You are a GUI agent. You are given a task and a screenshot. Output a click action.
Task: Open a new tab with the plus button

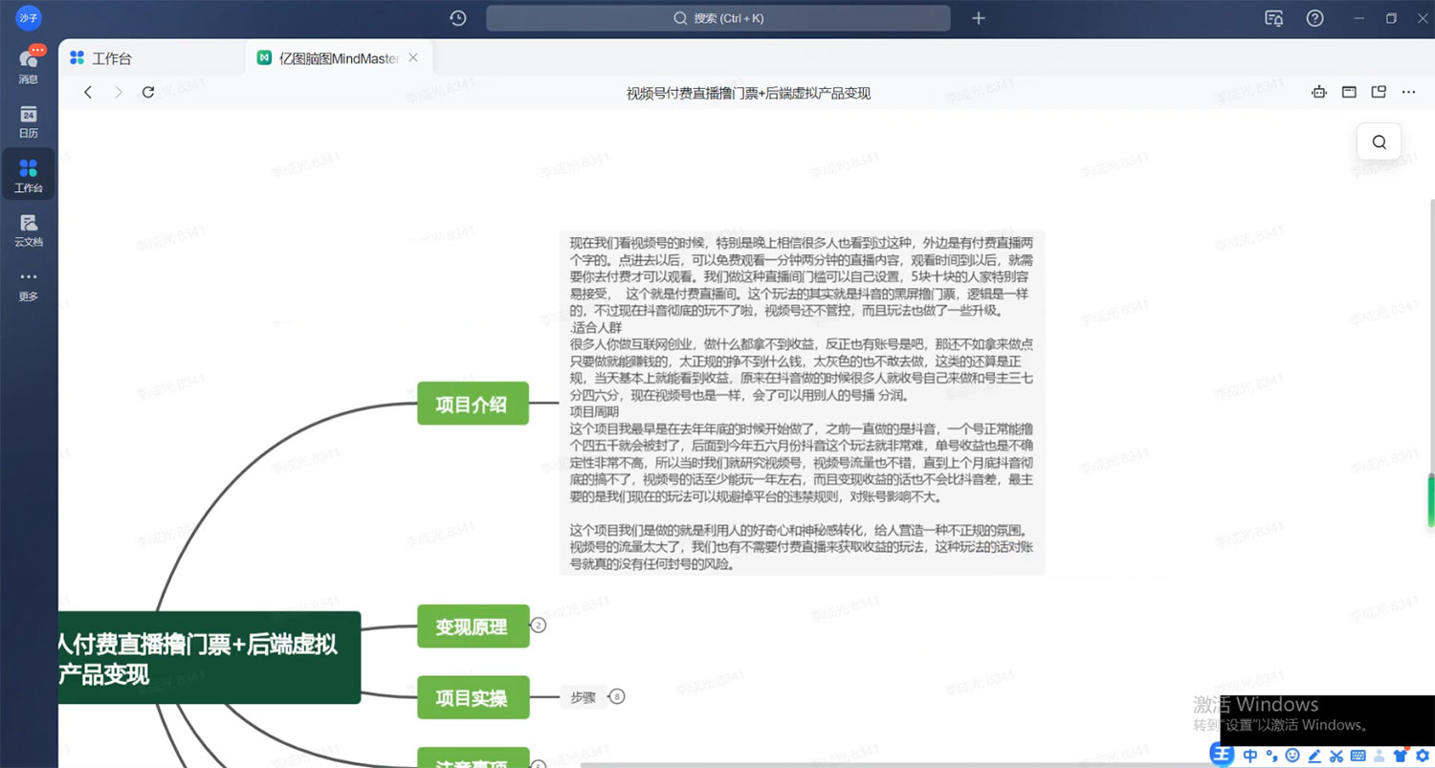pos(978,17)
